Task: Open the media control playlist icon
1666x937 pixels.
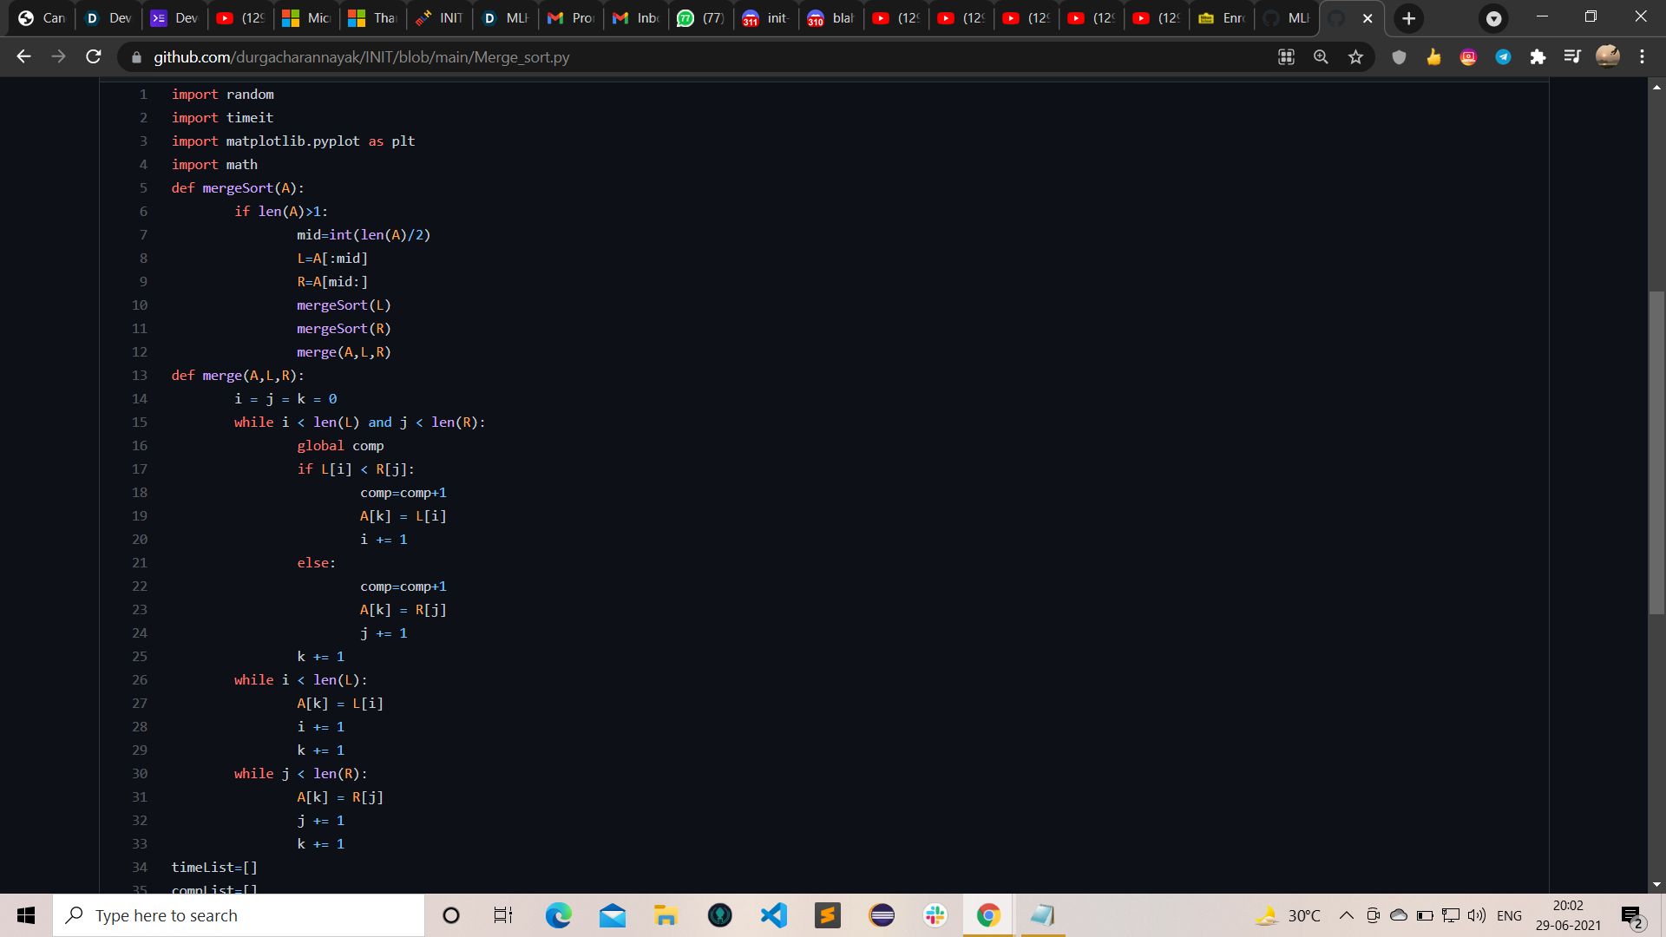Action: pyautogui.click(x=1572, y=56)
